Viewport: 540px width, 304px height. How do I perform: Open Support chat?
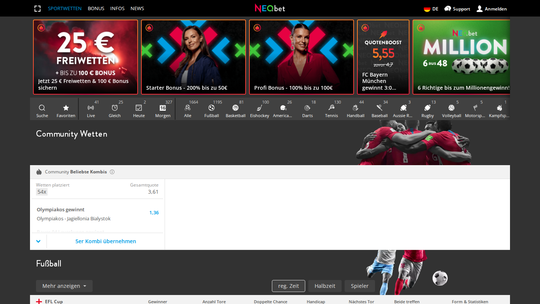point(457,9)
